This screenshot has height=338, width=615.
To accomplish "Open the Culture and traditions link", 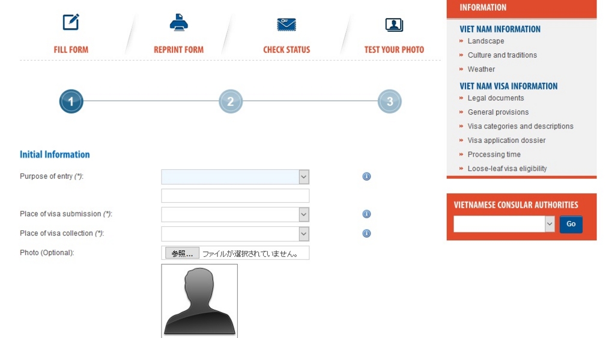I will point(502,55).
